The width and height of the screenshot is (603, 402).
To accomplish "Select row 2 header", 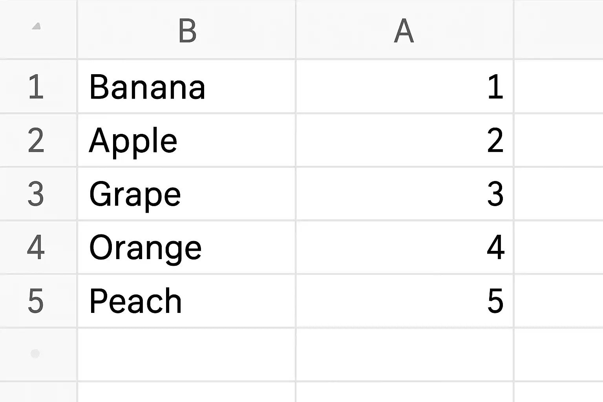I will 36,141.
